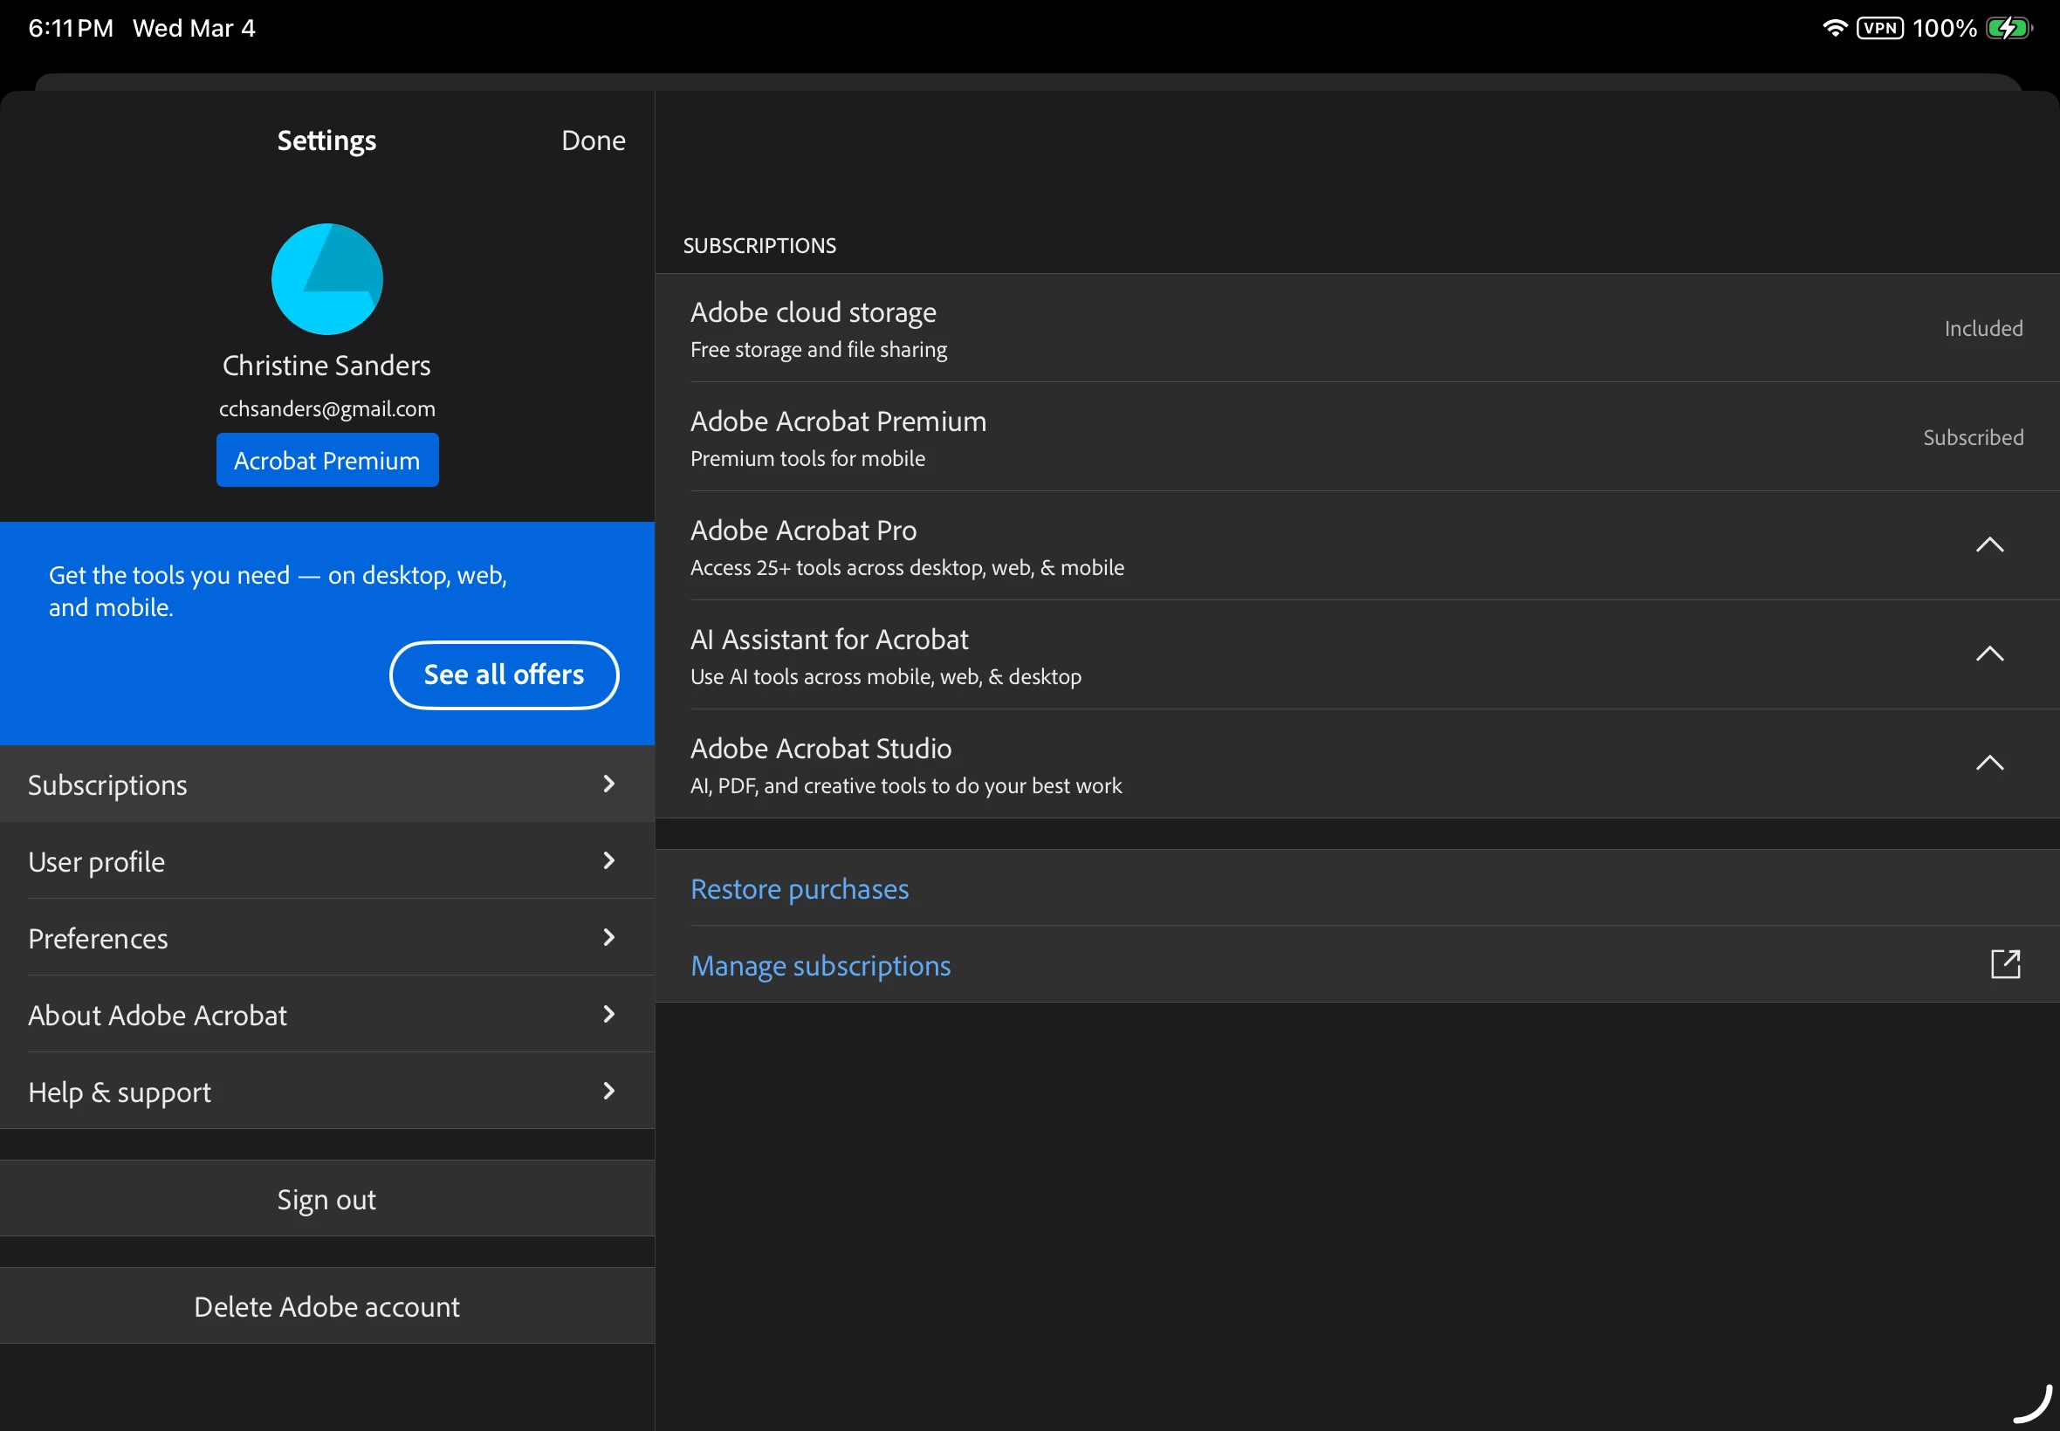Tap Done to close Settings

(593, 140)
